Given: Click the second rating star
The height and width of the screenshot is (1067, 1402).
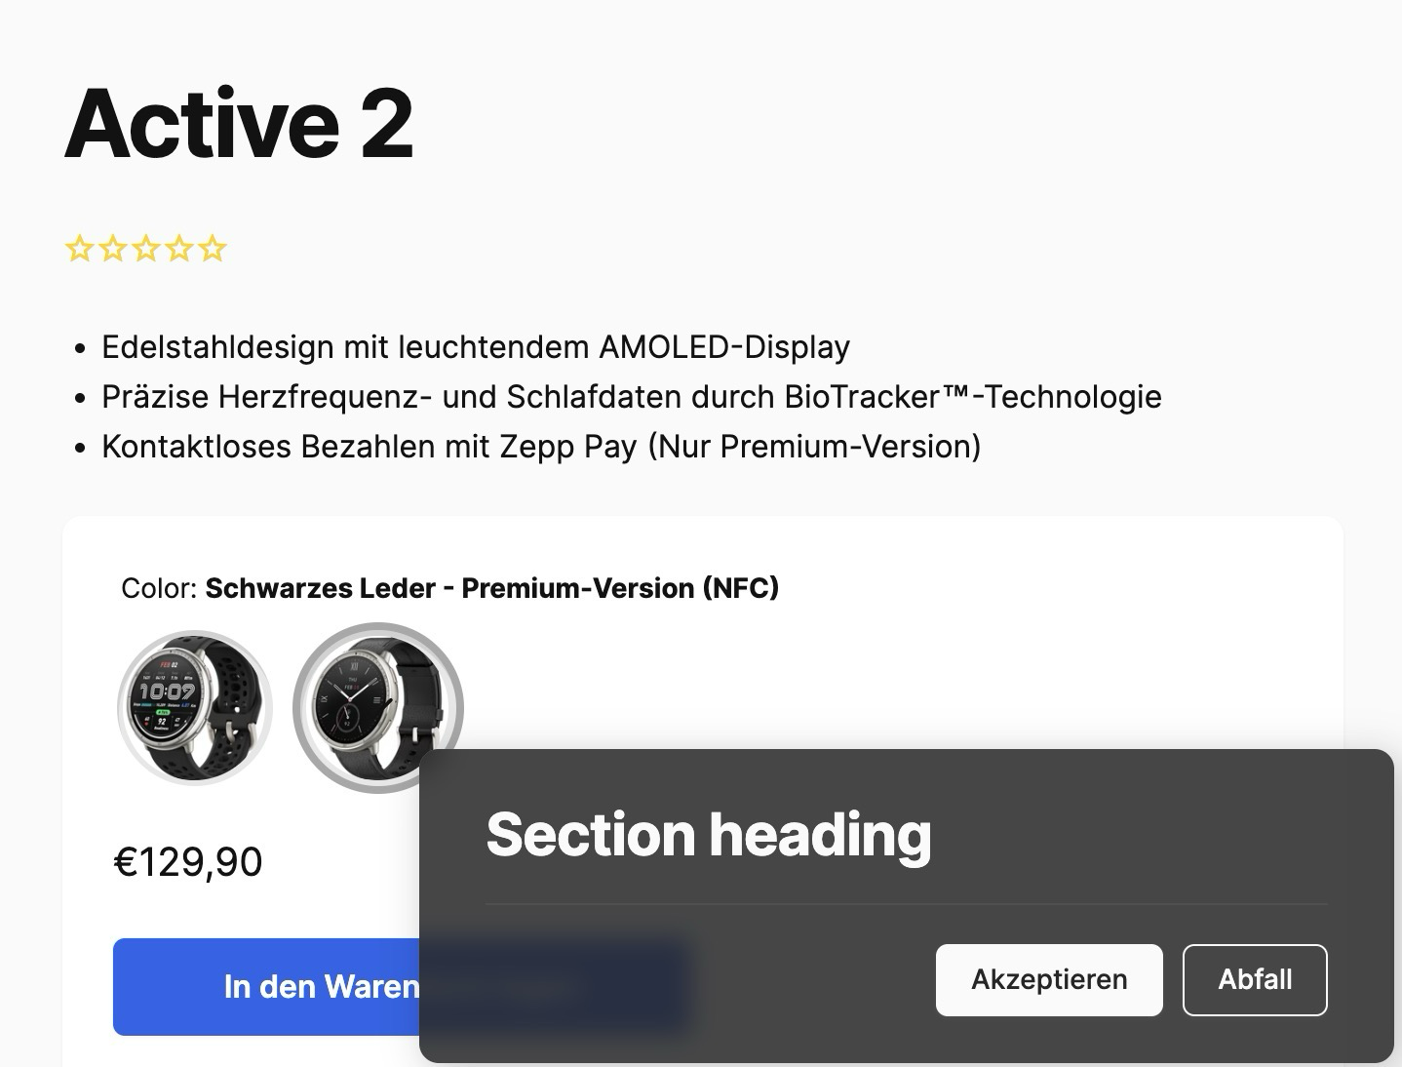Looking at the screenshot, I should [x=112, y=249].
